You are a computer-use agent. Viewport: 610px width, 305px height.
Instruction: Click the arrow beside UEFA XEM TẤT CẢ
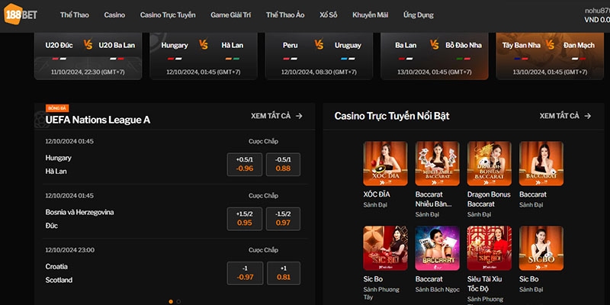[299, 116]
